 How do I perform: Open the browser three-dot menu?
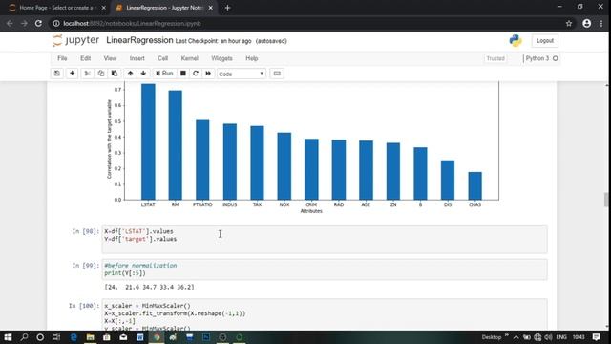601,23
